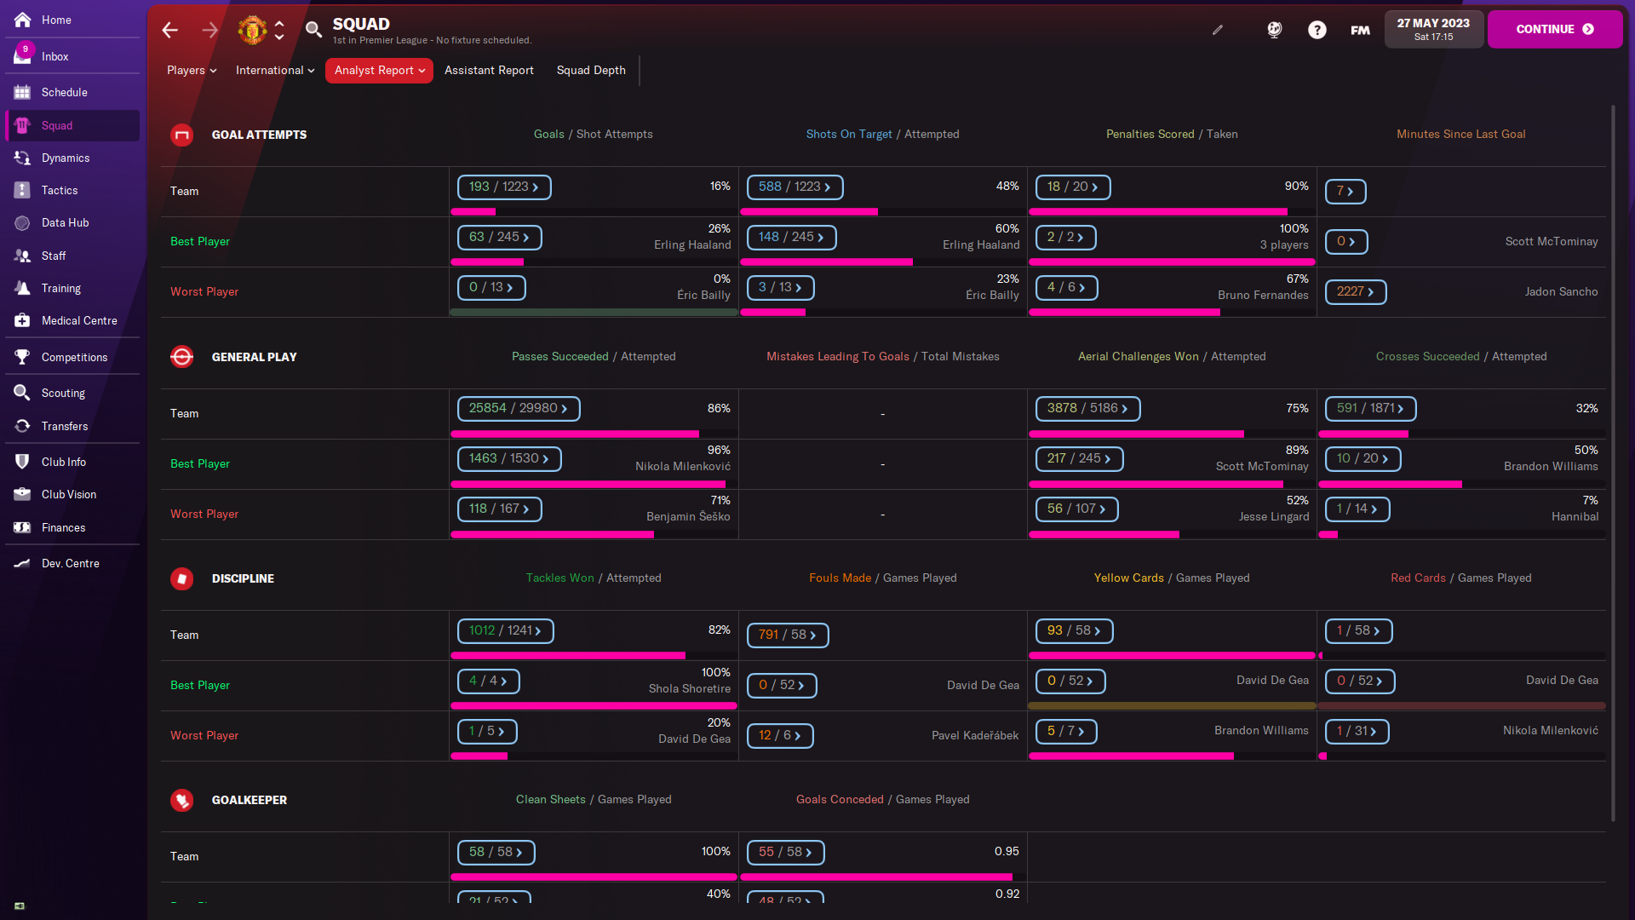Open Data Hub from the sidebar
The height and width of the screenshot is (920, 1635).
pyautogui.click(x=65, y=222)
